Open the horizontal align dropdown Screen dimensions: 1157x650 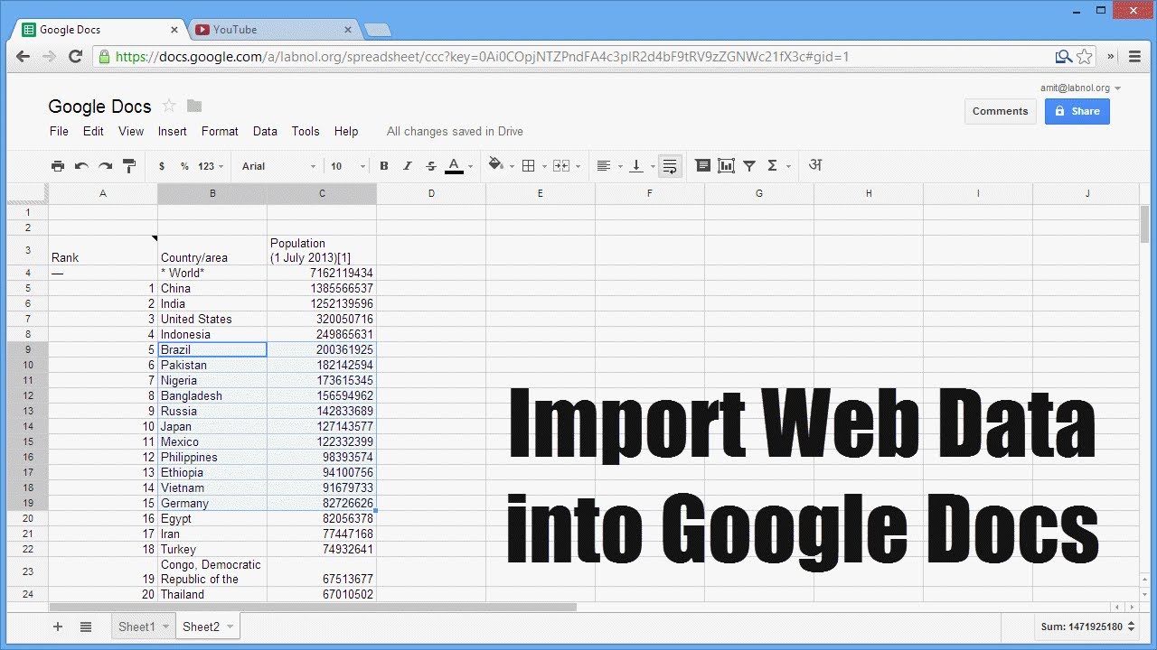[x=609, y=166]
